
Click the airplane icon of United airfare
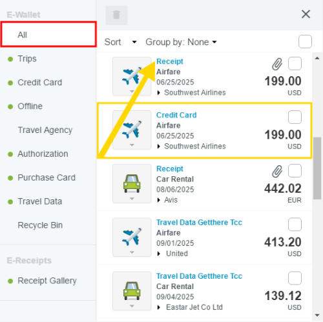coord(132,237)
